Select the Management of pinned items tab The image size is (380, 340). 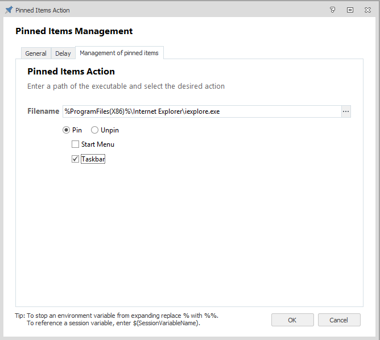tap(119, 53)
